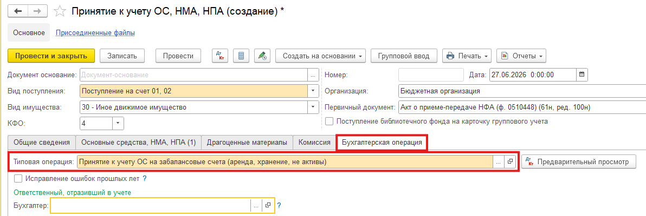
Task: Click the Записать button
Action: 122,56
